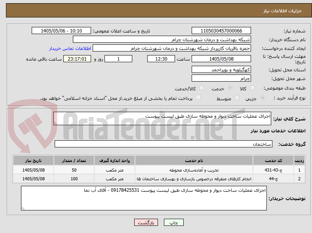This screenshot has height=233, width=312.
Task: Select the متوسط purchase type radio
Action: click(x=237, y=98)
